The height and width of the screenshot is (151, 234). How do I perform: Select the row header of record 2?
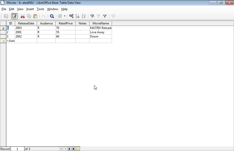tap(3, 32)
